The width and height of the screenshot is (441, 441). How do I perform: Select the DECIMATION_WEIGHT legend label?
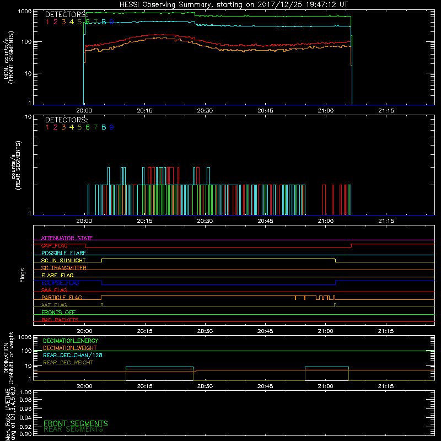[x=70, y=348]
